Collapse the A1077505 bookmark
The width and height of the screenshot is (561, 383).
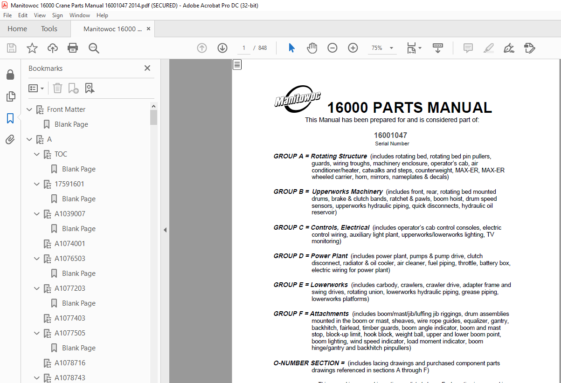coord(37,333)
